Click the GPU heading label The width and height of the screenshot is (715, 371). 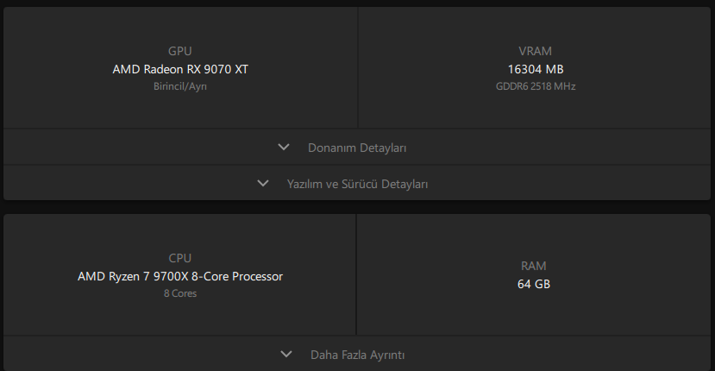coord(180,51)
